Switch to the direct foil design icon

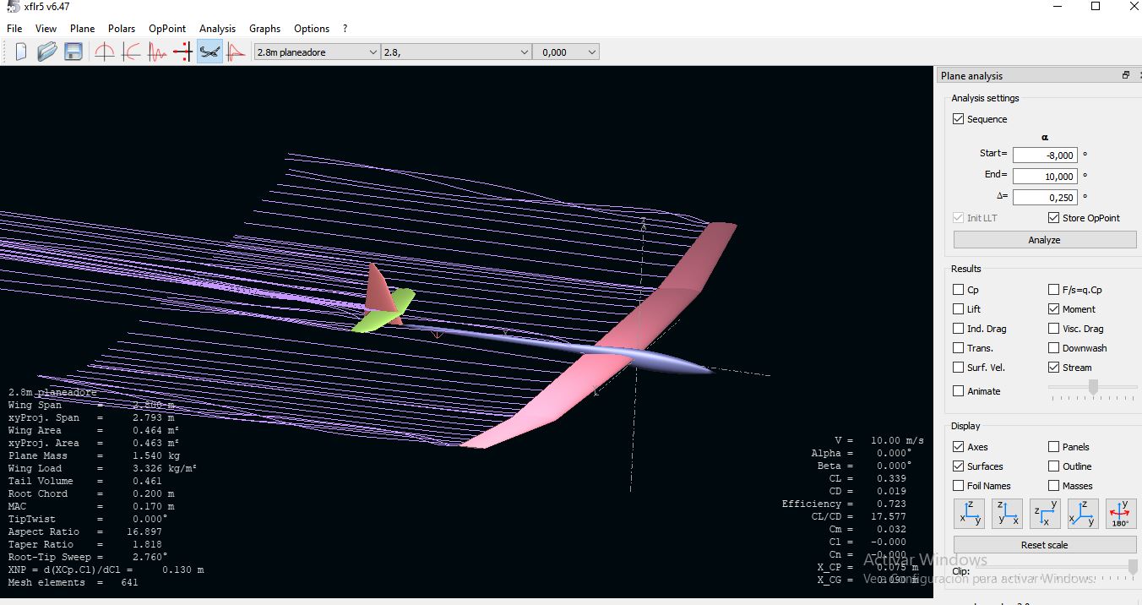click(x=105, y=52)
